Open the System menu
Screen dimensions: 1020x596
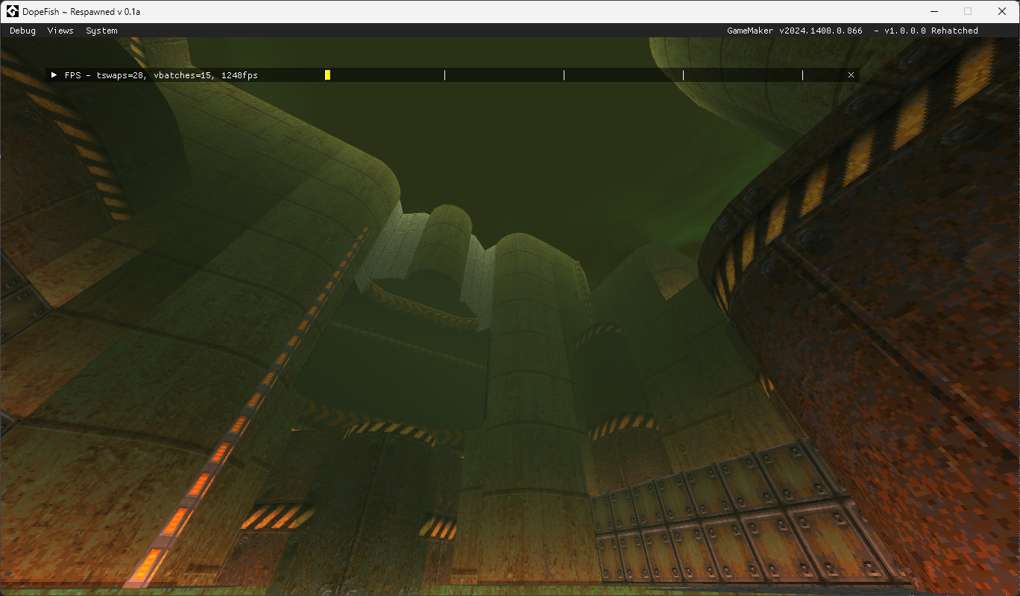point(101,31)
